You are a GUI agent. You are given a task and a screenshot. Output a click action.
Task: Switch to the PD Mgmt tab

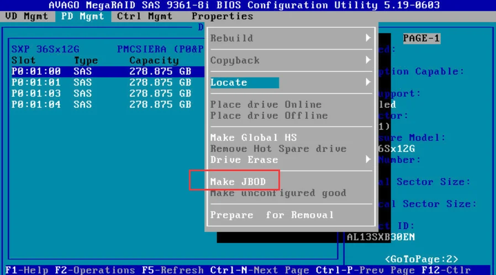tap(83, 16)
